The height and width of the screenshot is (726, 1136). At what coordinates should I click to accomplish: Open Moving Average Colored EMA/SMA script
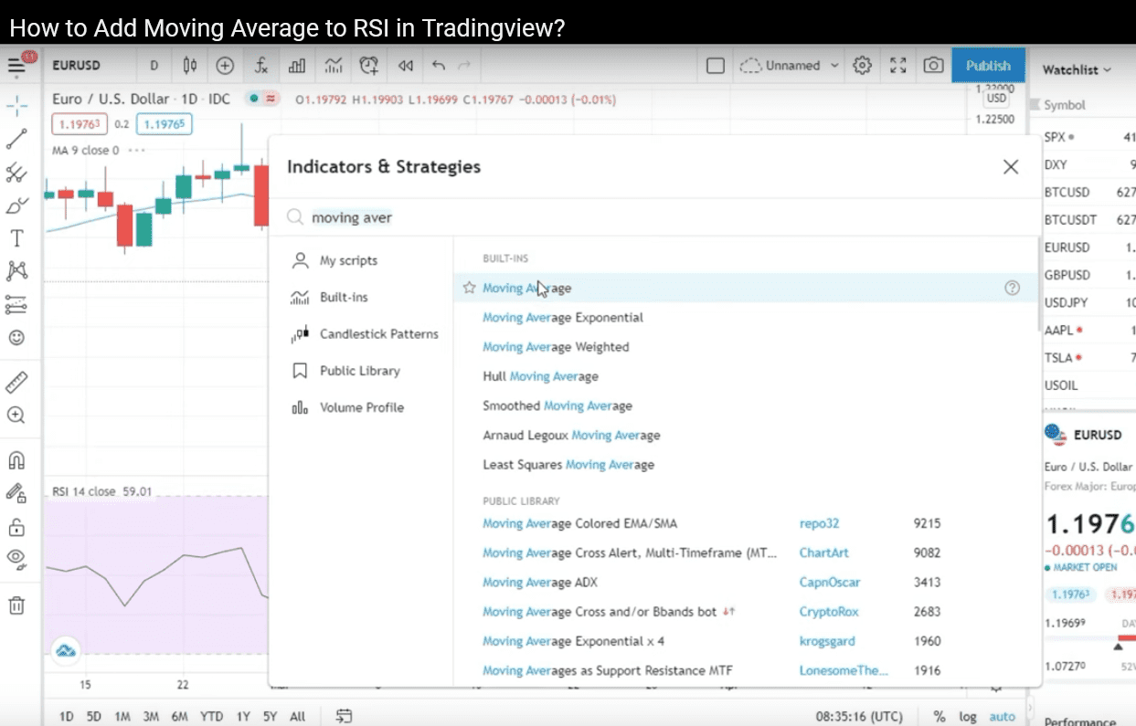pos(579,524)
